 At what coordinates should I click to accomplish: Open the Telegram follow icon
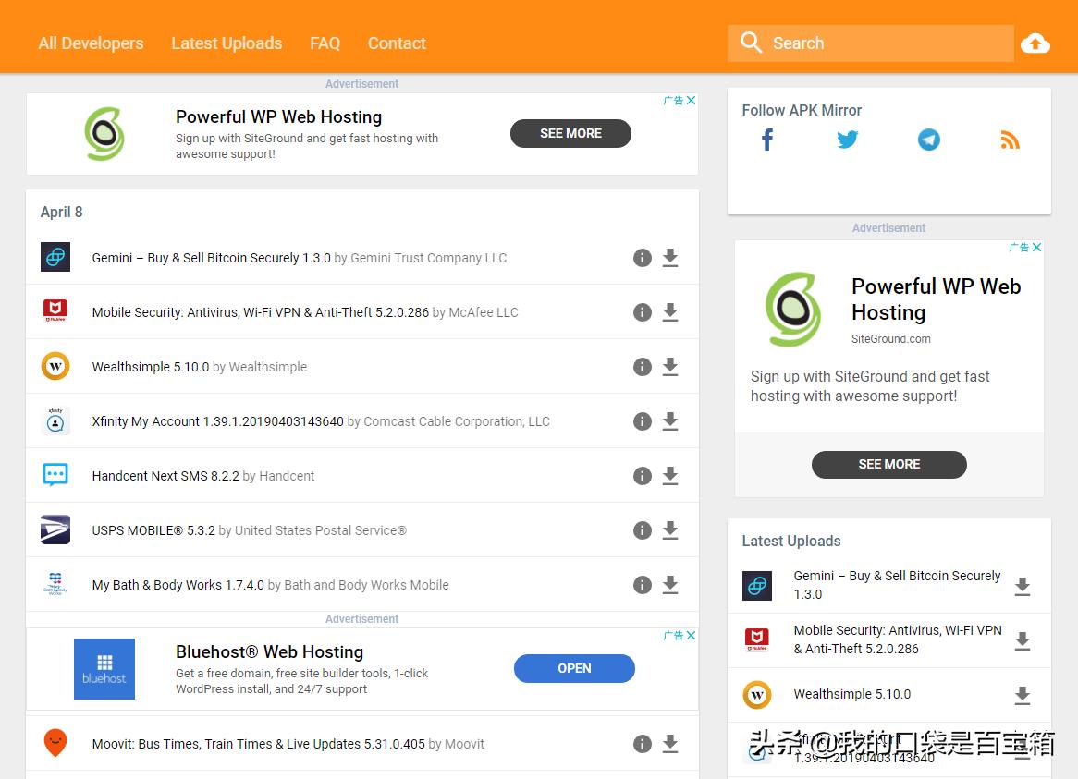coord(929,140)
